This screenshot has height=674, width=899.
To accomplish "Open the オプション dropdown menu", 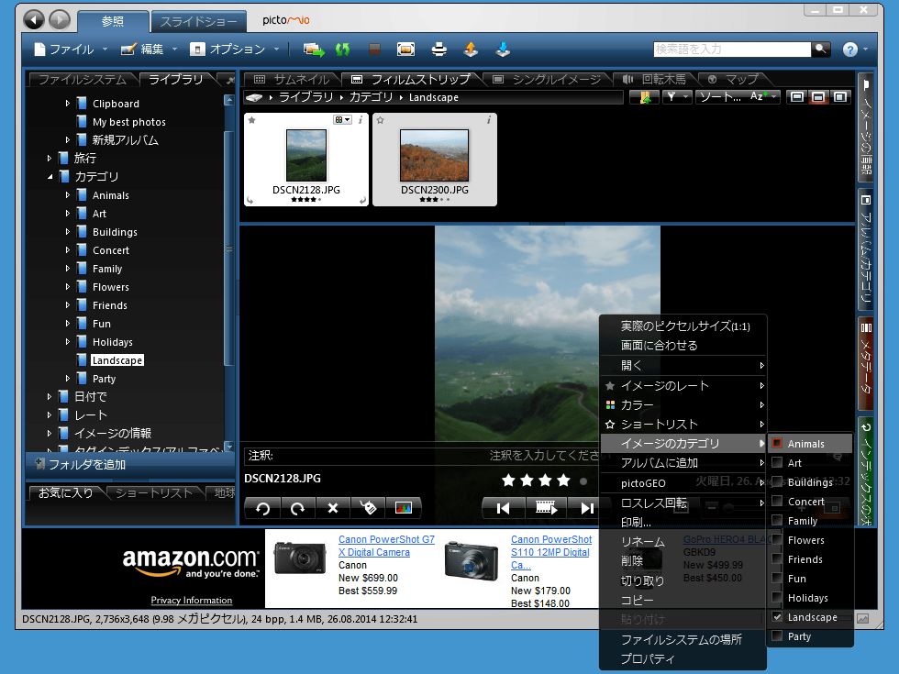I will point(234,50).
